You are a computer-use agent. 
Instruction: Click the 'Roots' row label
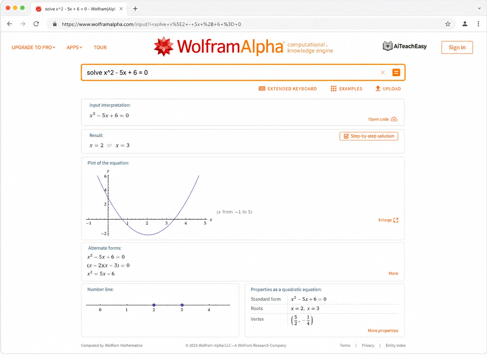pos(257,308)
